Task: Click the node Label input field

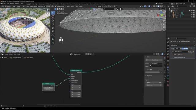Action: point(156,66)
